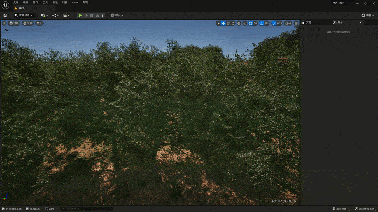Click the surface snapping icon
The image size is (378, 212).
coord(245,23)
